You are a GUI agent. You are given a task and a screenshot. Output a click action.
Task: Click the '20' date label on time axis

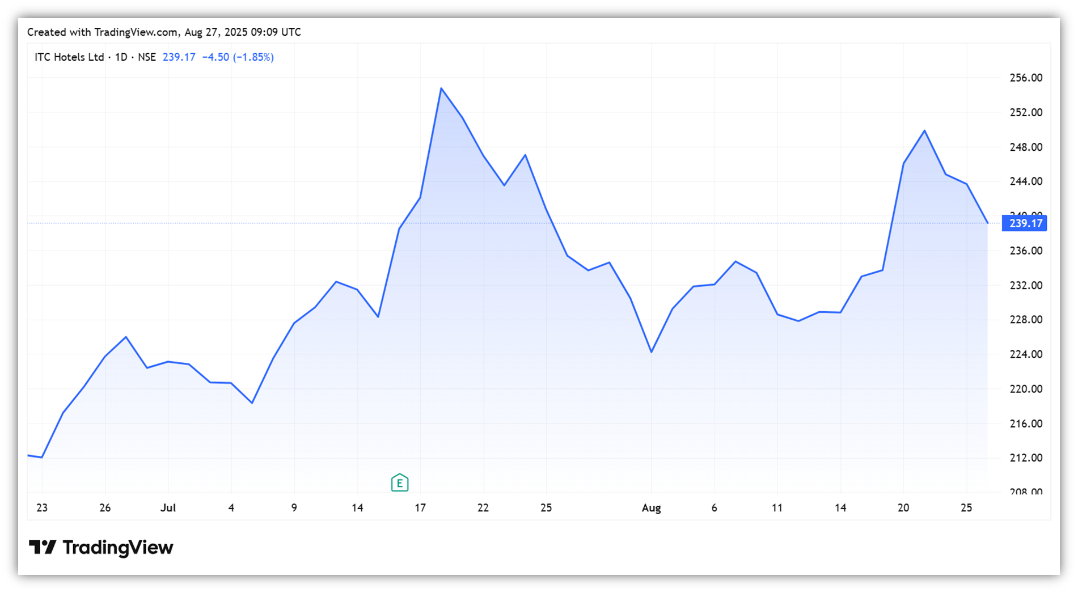click(x=903, y=508)
